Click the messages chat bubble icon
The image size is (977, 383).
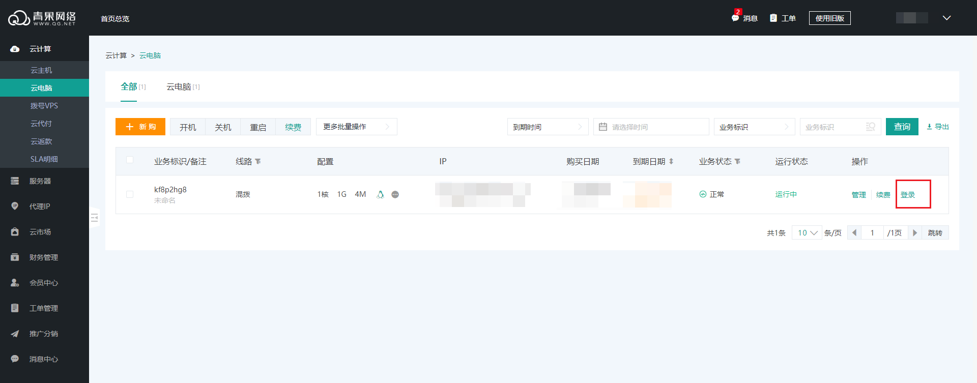735,18
